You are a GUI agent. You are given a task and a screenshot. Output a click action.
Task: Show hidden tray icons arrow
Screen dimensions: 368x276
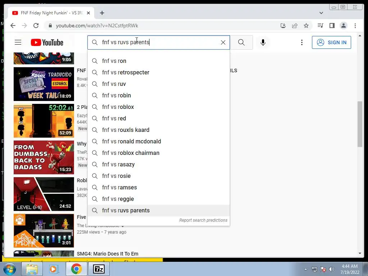click(305, 269)
